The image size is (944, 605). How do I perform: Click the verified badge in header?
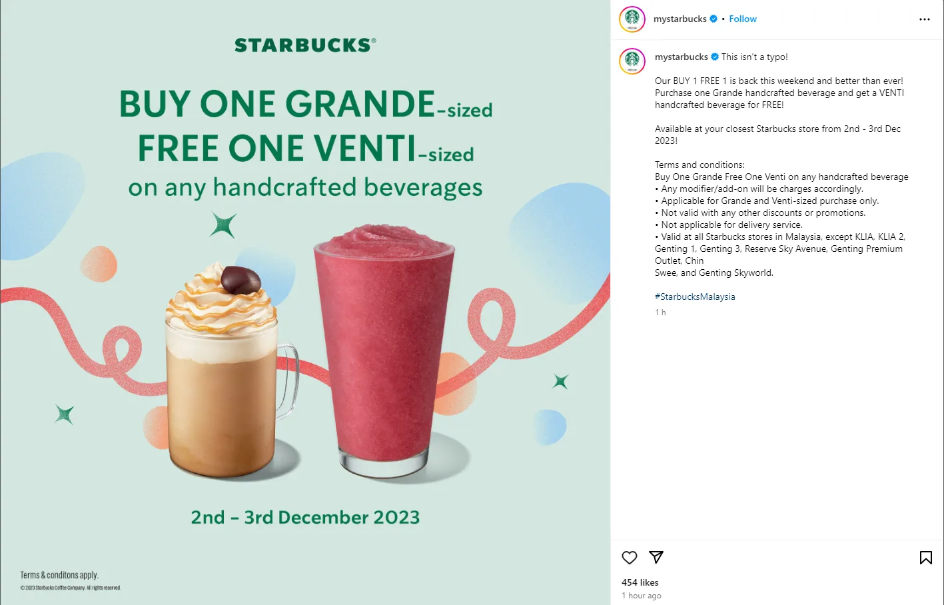(x=713, y=19)
